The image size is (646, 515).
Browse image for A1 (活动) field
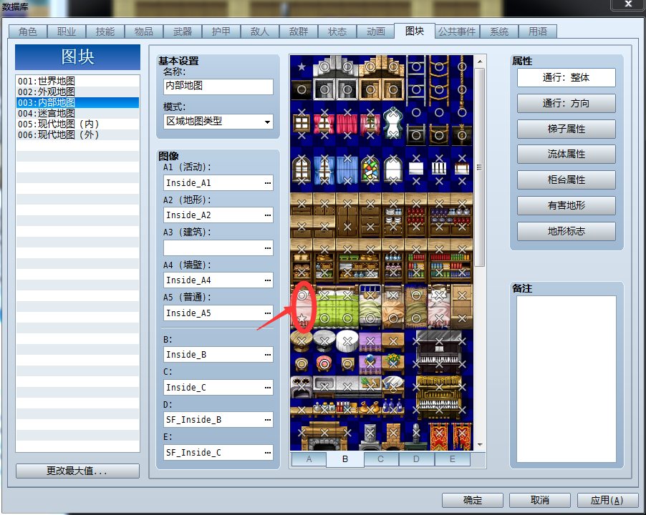click(268, 183)
